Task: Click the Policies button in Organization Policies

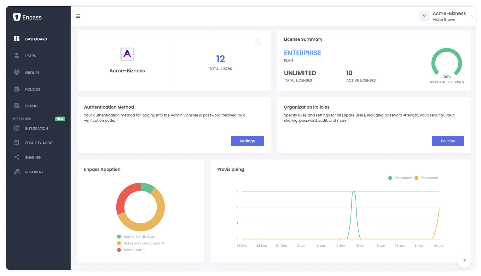Action: pyautogui.click(x=448, y=141)
